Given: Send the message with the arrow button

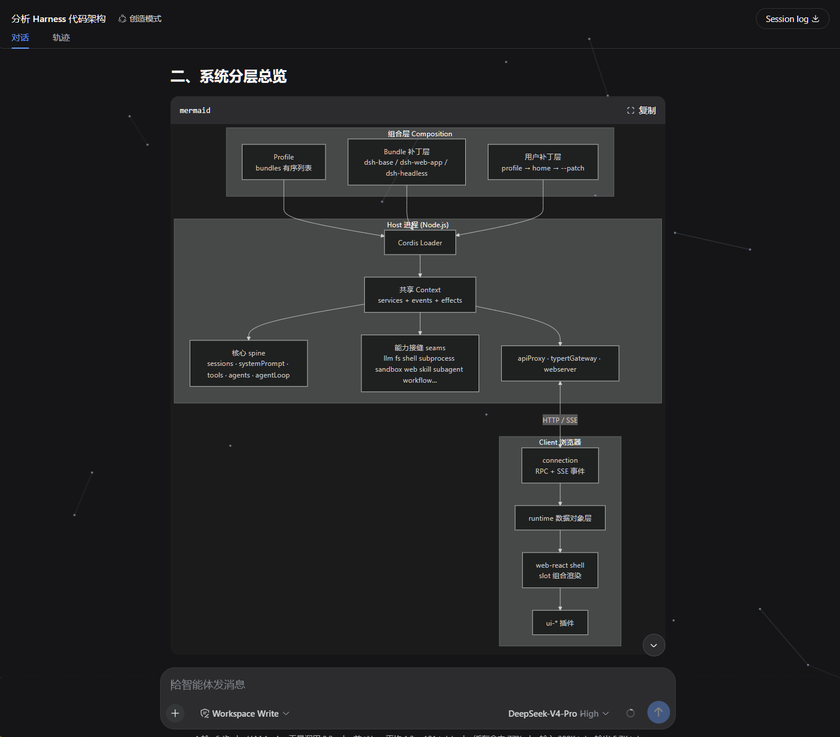Looking at the screenshot, I should pos(658,713).
